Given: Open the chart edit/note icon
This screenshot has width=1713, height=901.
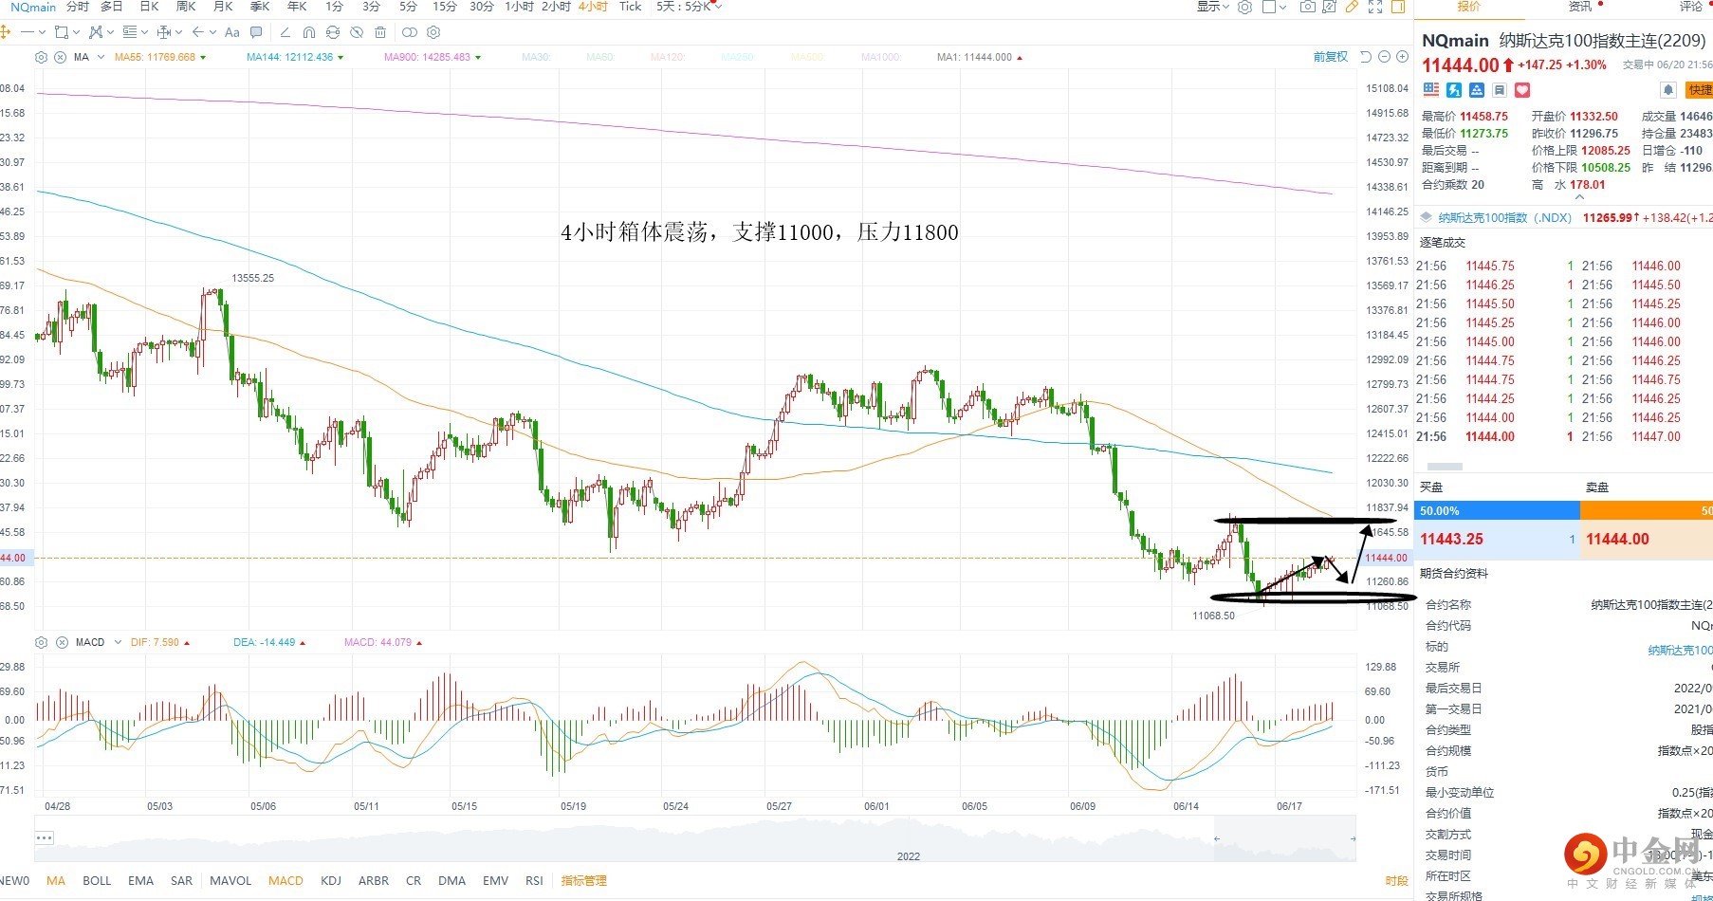Looking at the screenshot, I should pyautogui.click(x=1330, y=7).
